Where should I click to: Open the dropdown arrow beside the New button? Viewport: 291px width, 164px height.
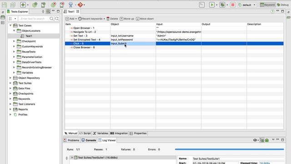tap(28, 5)
